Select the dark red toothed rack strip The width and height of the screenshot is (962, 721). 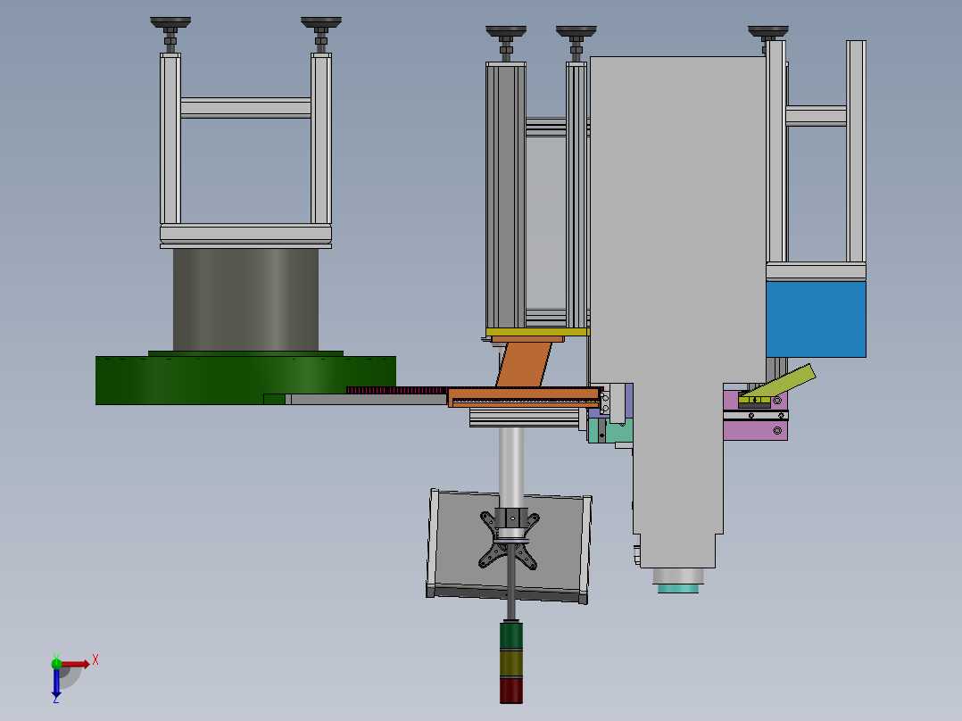397,390
